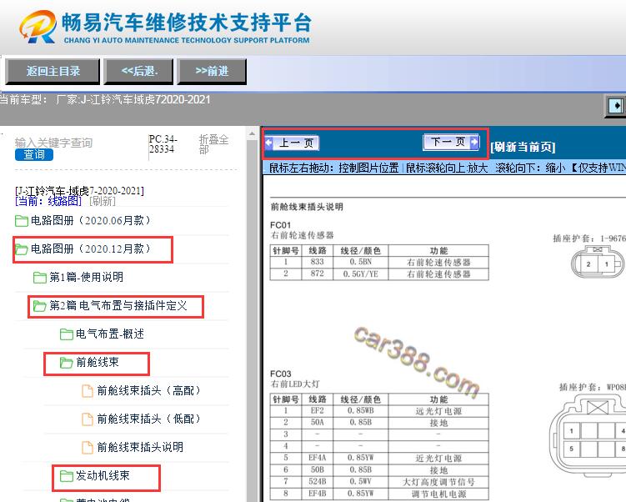Screen dimensions: 626x502
Task: Click the 返回主目录 button
Action: [x=53, y=71]
